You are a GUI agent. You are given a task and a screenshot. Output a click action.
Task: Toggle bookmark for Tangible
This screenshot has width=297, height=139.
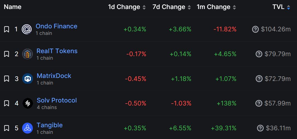7,128
